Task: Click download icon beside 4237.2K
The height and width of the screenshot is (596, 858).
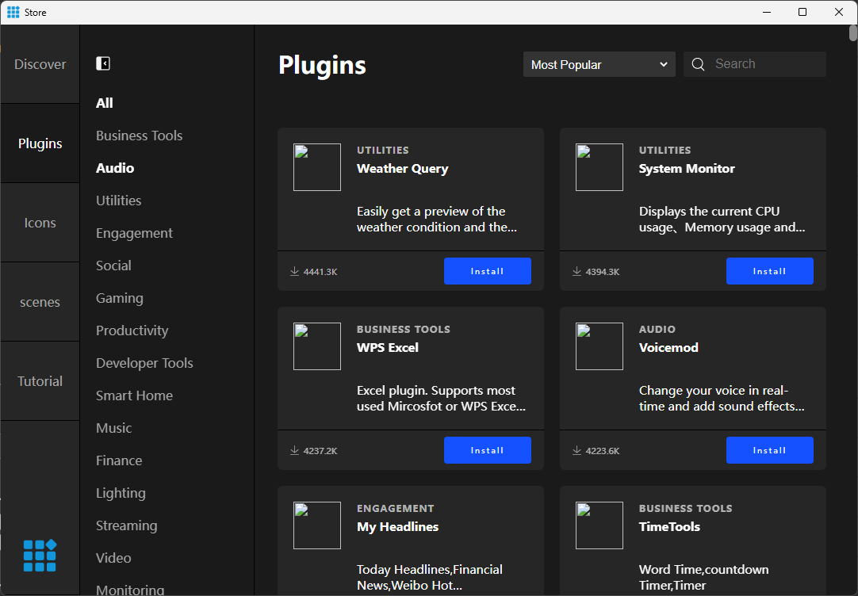Action: coord(294,450)
